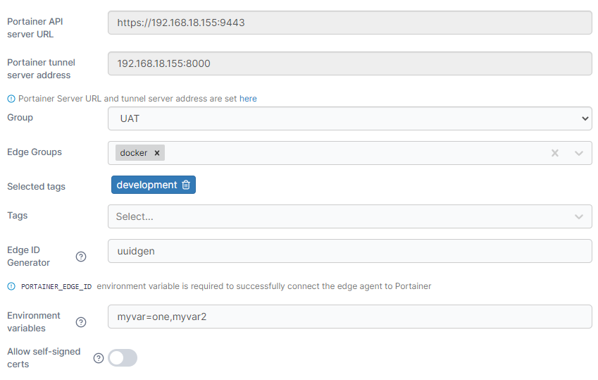
Task: Clear all Edge Groups selections
Action: (x=555, y=153)
